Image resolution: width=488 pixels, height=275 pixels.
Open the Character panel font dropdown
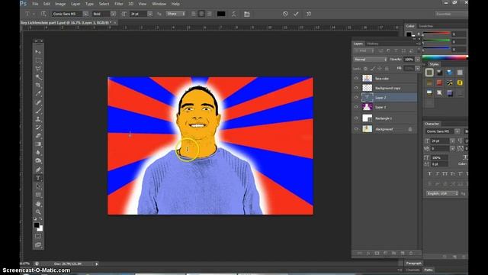(457, 131)
